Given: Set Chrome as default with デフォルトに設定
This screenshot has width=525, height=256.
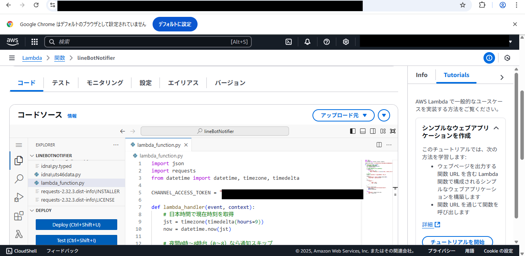Looking at the screenshot, I should point(175,24).
